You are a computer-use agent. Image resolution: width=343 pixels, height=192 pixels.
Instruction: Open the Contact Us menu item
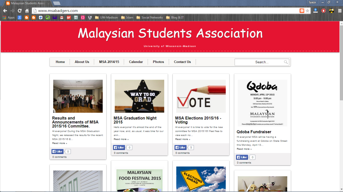coord(182,62)
